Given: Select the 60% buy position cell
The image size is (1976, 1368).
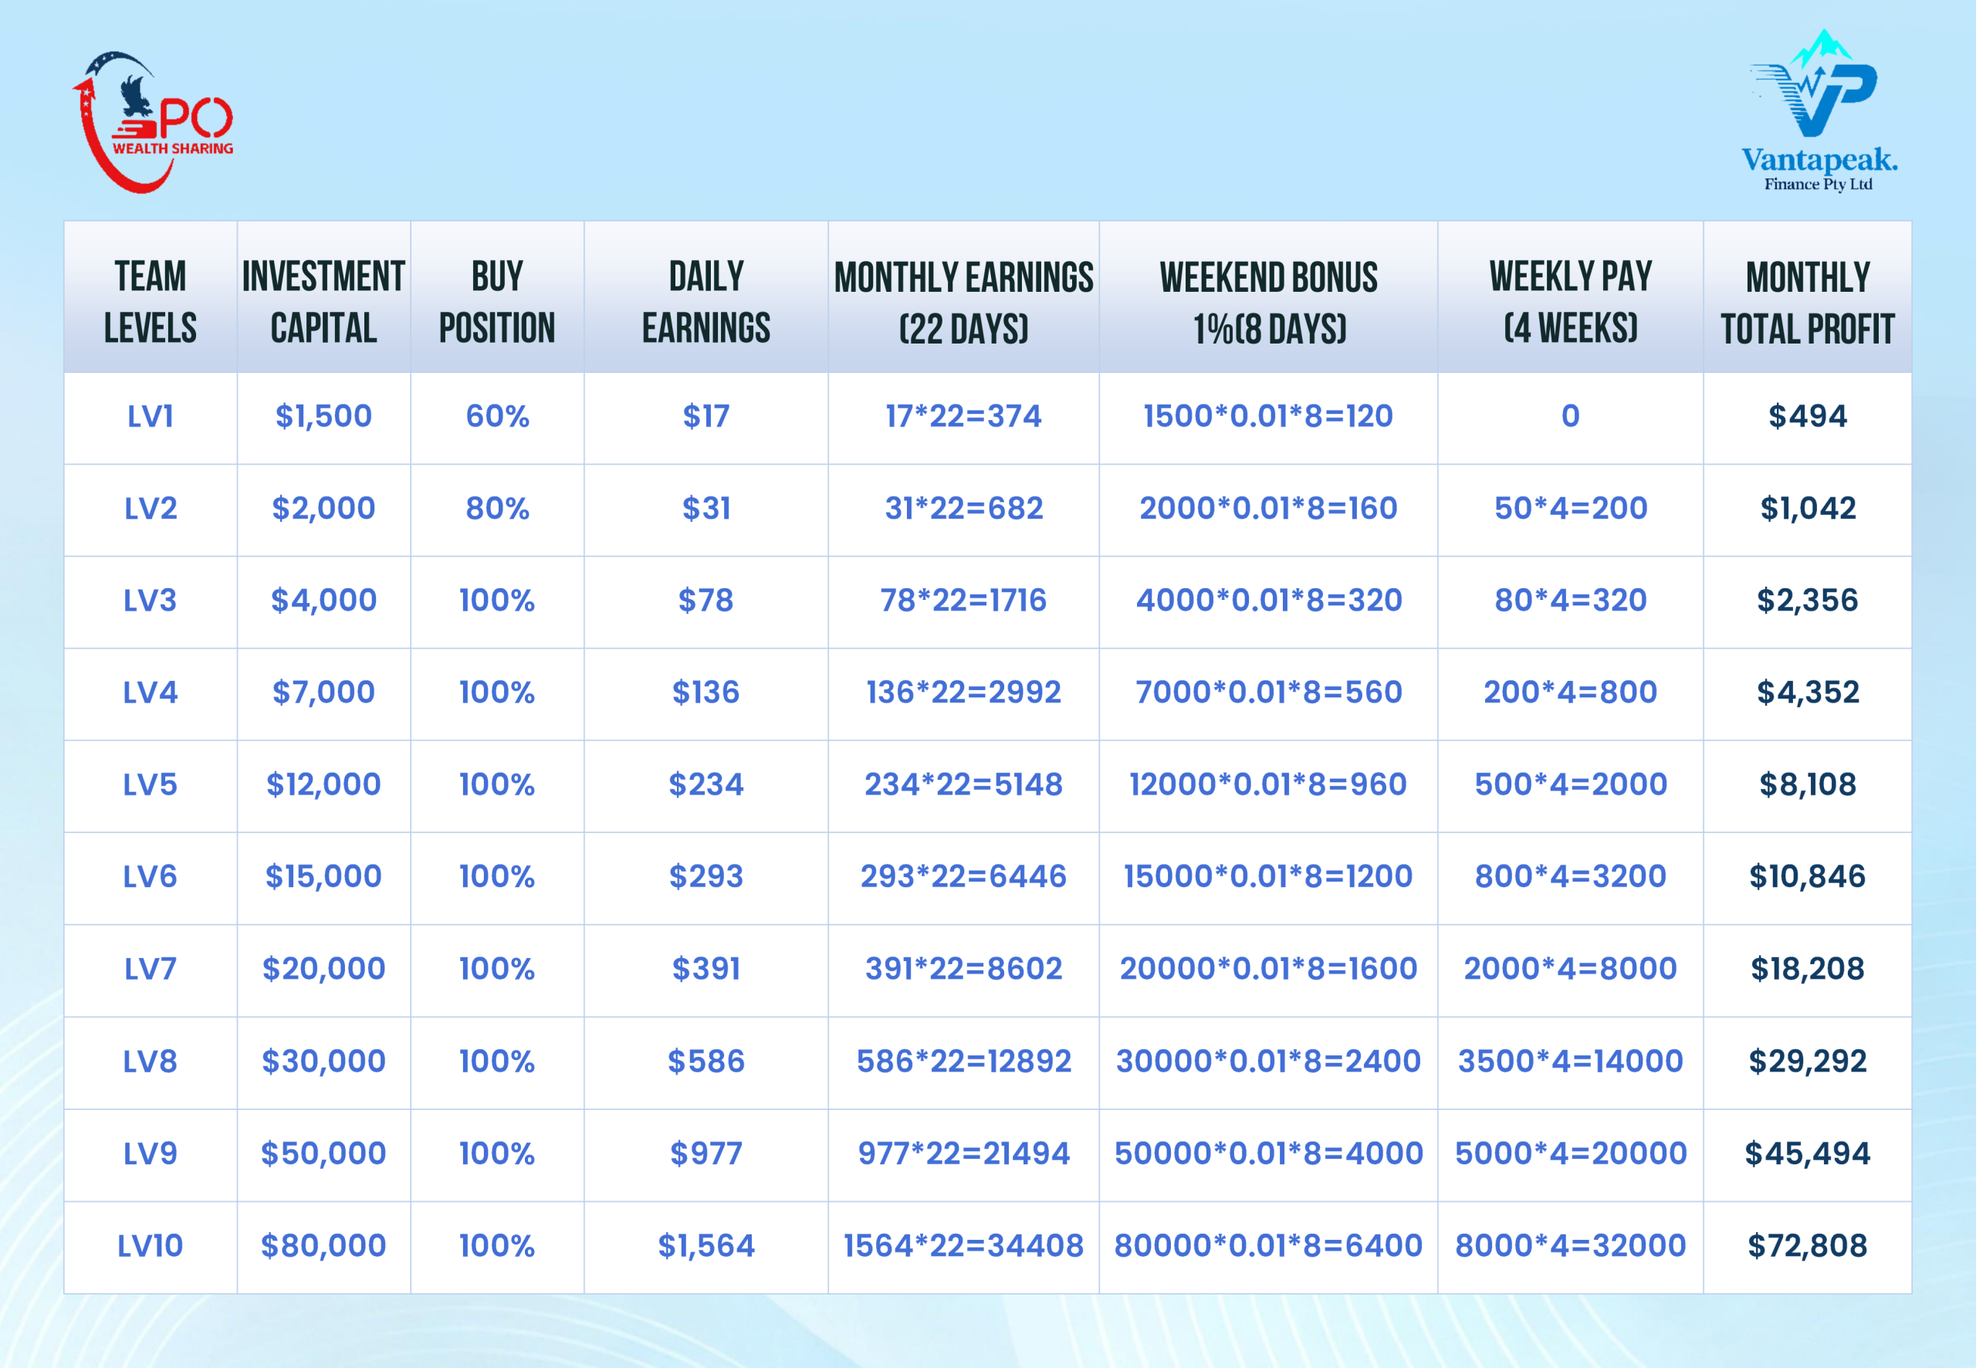Looking at the screenshot, I should click(x=497, y=417).
